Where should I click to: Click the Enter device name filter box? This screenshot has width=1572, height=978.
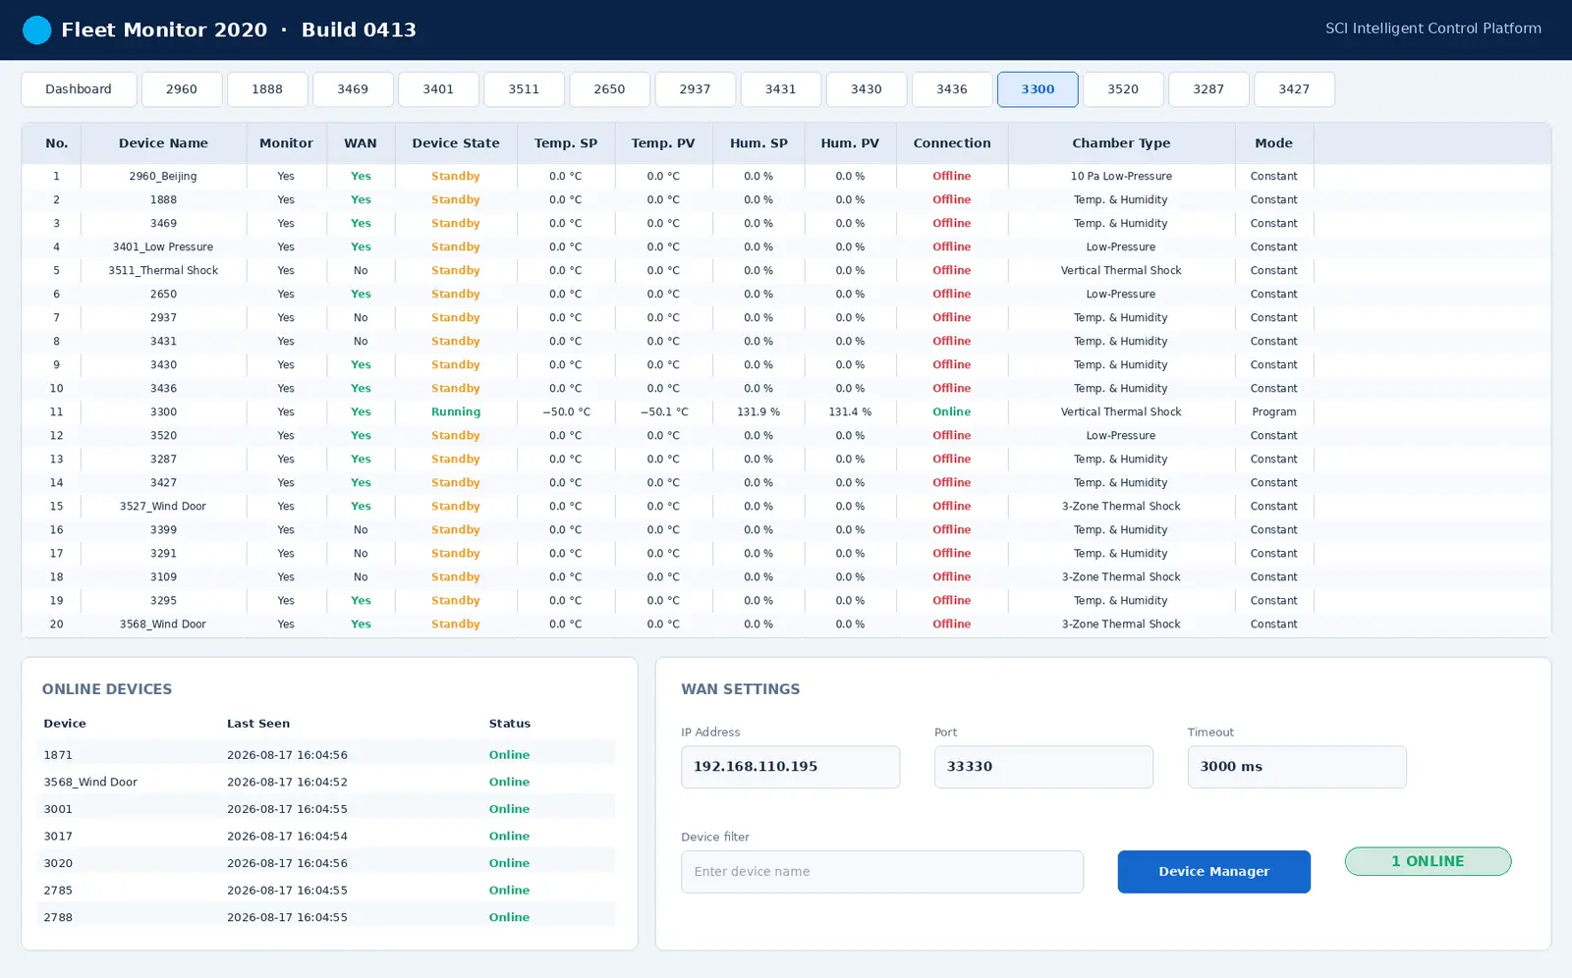pyautogui.click(x=882, y=872)
